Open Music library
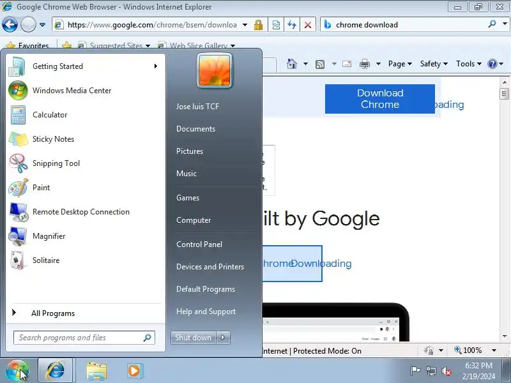 click(x=186, y=174)
